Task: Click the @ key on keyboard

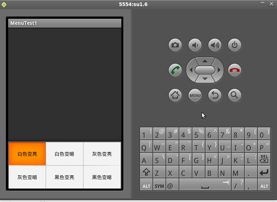Action: point(172,185)
